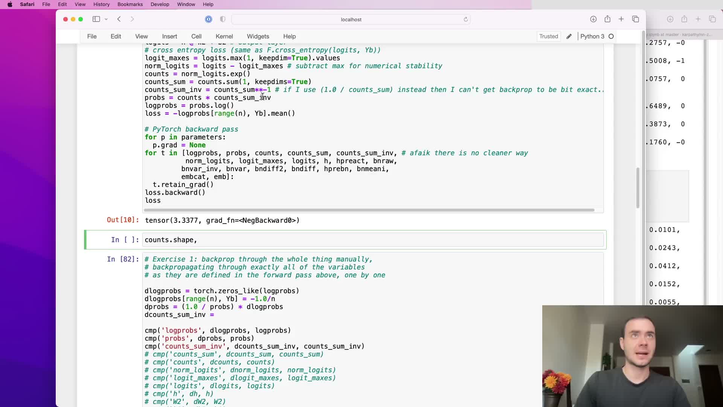Go back using the back arrow
Screen dimensions: 723x407
click(119, 19)
